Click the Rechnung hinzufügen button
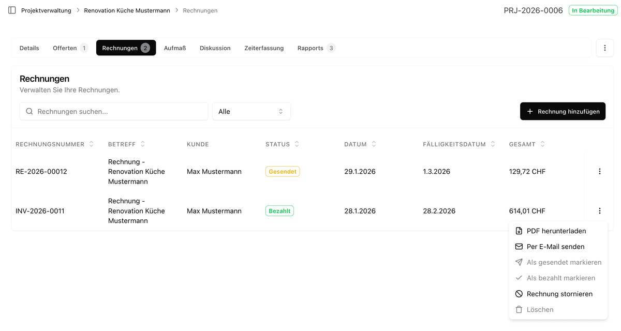Image resolution: width=621 pixels, height=331 pixels. (x=563, y=111)
